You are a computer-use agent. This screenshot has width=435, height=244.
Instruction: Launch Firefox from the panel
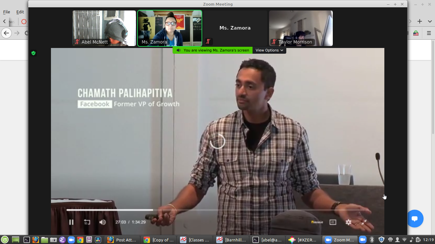pyautogui.click(x=36, y=240)
